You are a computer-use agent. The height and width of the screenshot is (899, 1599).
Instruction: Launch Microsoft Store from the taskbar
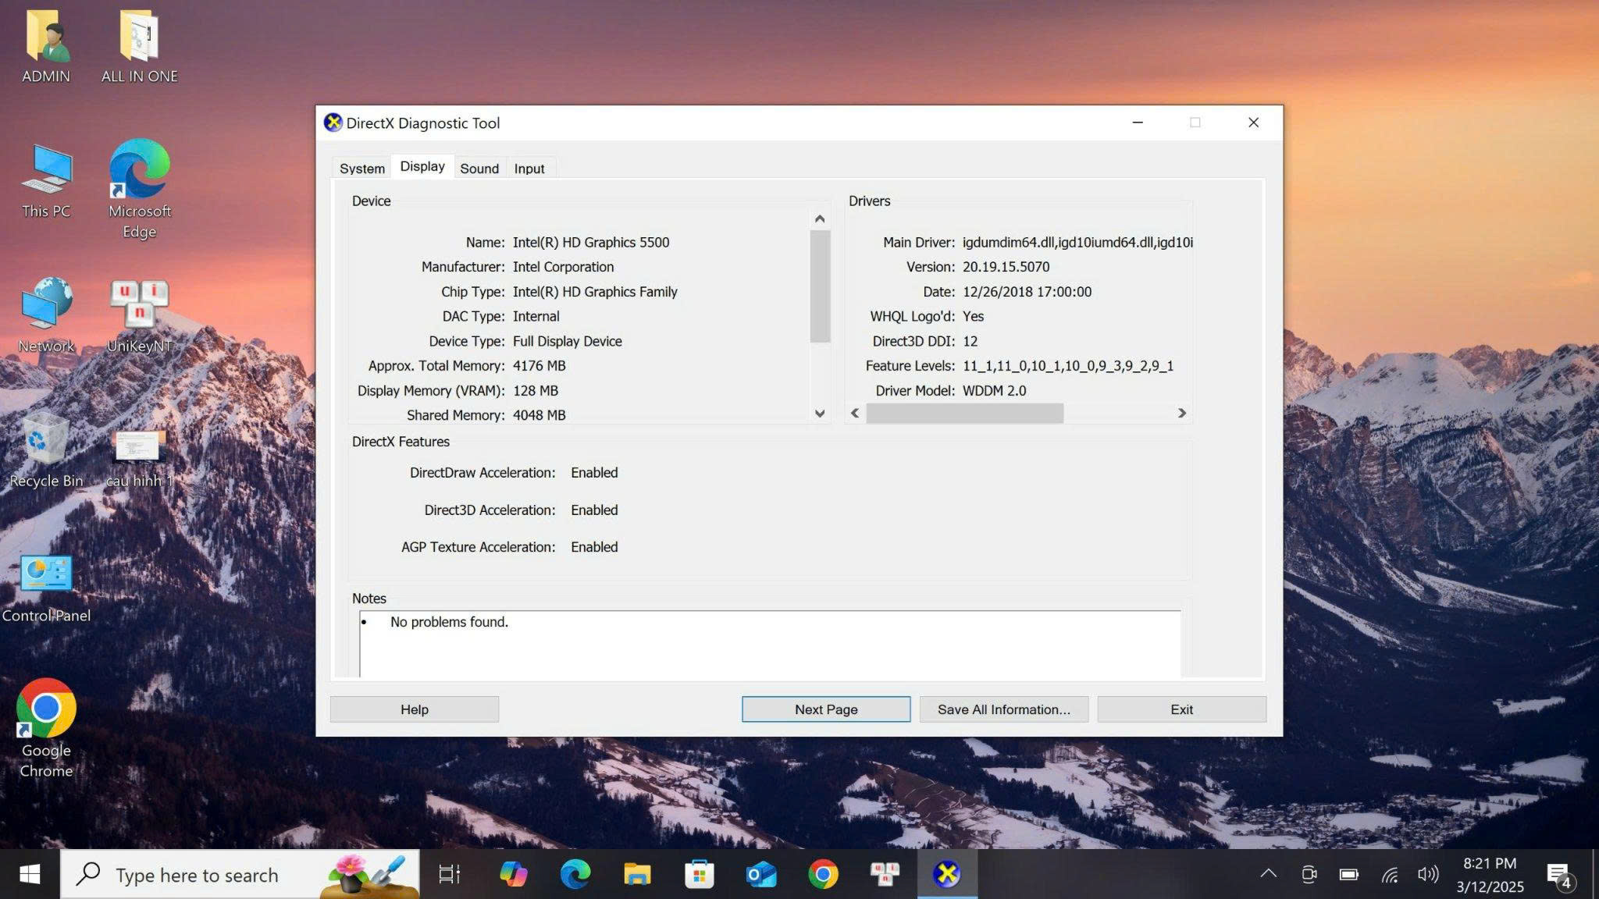[x=699, y=874]
